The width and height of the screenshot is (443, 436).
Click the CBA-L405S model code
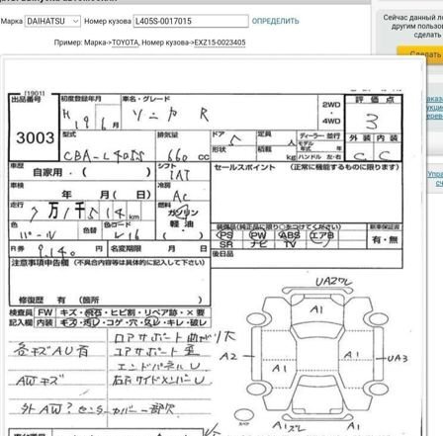coord(104,155)
